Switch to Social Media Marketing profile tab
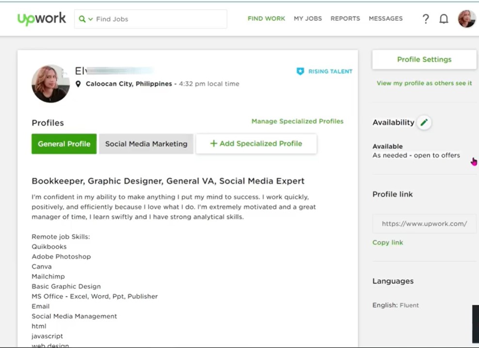Screen dimensions: 479x348 point(146,143)
